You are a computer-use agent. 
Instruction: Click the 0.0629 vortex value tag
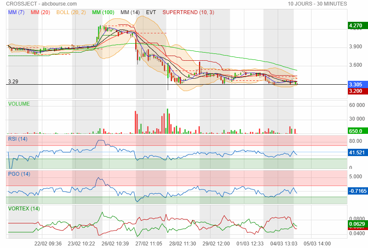358,224
